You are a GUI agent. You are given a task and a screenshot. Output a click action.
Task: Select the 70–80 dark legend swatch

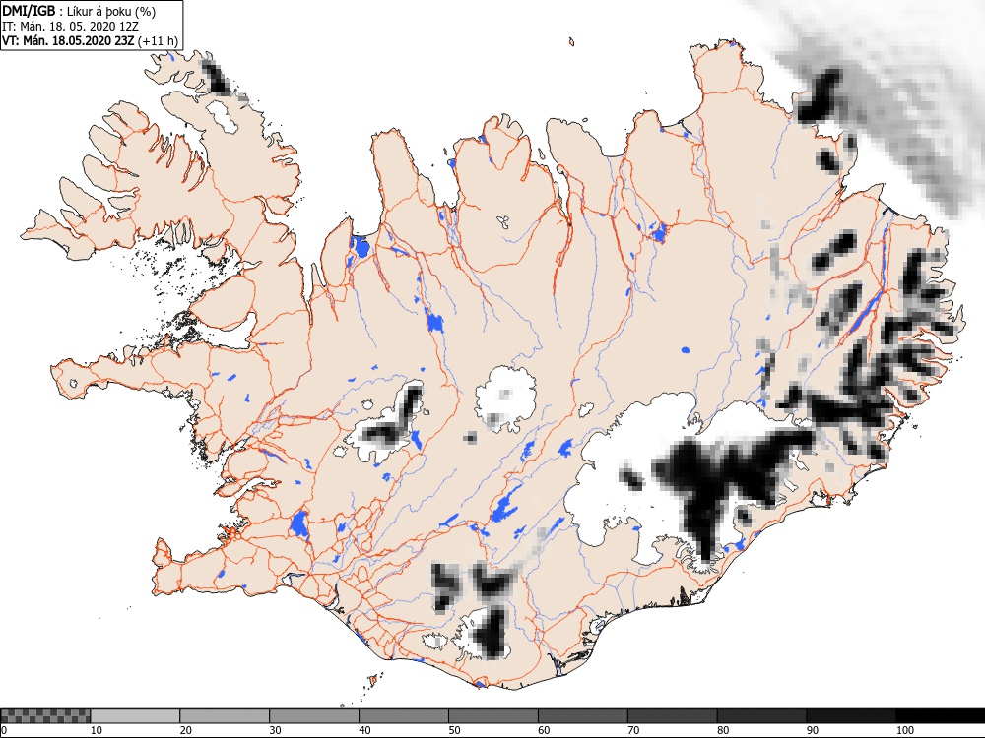tap(672, 716)
